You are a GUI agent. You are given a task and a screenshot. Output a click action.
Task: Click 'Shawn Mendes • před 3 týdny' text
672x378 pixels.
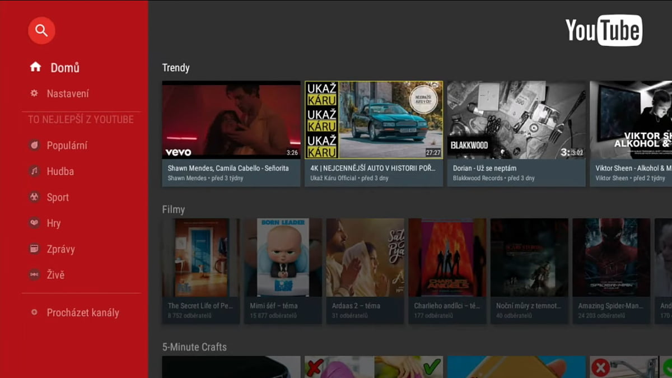coord(205,178)
